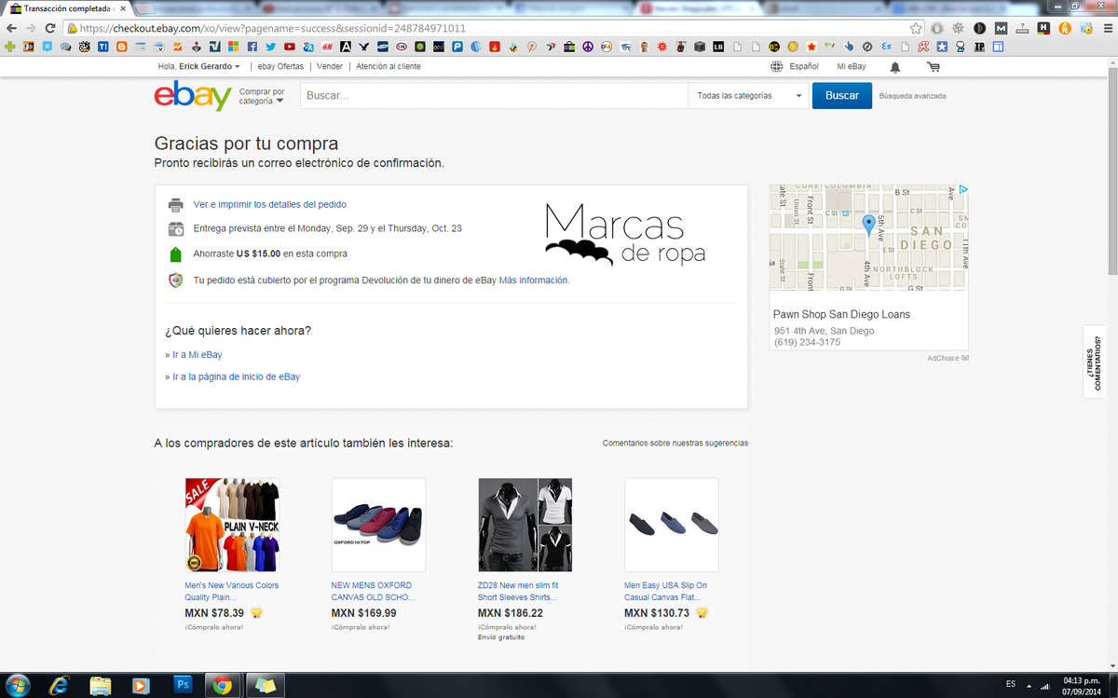The image size is (1118, 698).
Task: Click Búsqueda avanzada link
Action: [912, 95]
